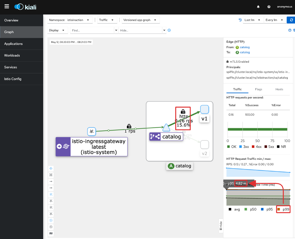Select the catalog service triangle node
Image resolution: width=295 pixels, height=239 pixels.
[166, 128]
